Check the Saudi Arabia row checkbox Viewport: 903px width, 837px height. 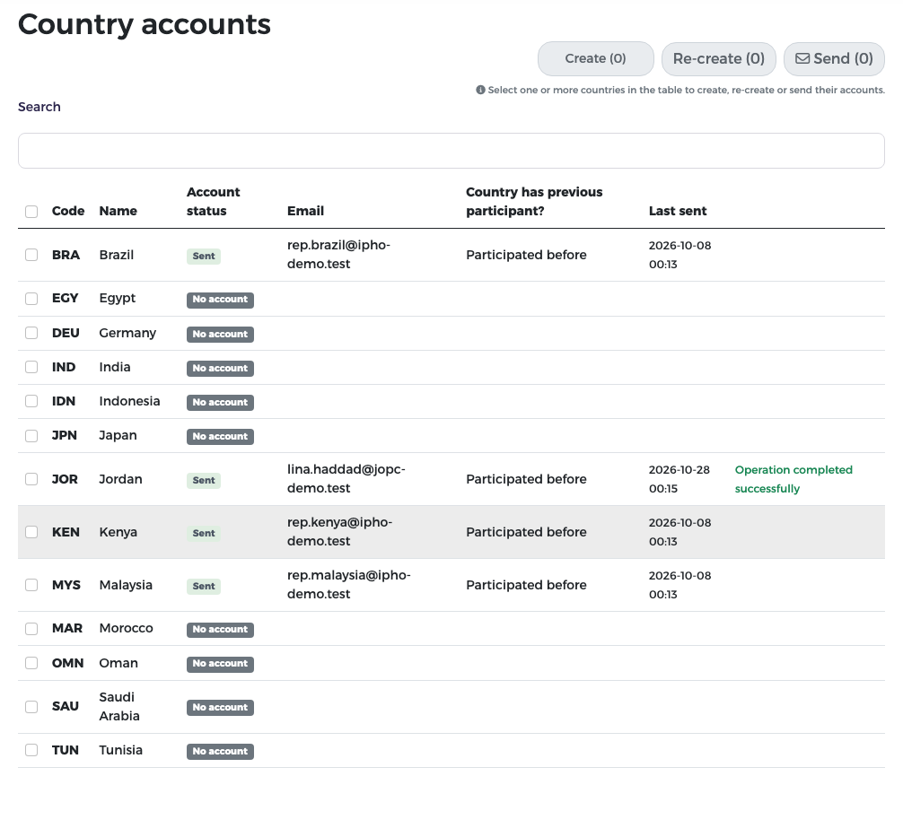tap(31, 707)
